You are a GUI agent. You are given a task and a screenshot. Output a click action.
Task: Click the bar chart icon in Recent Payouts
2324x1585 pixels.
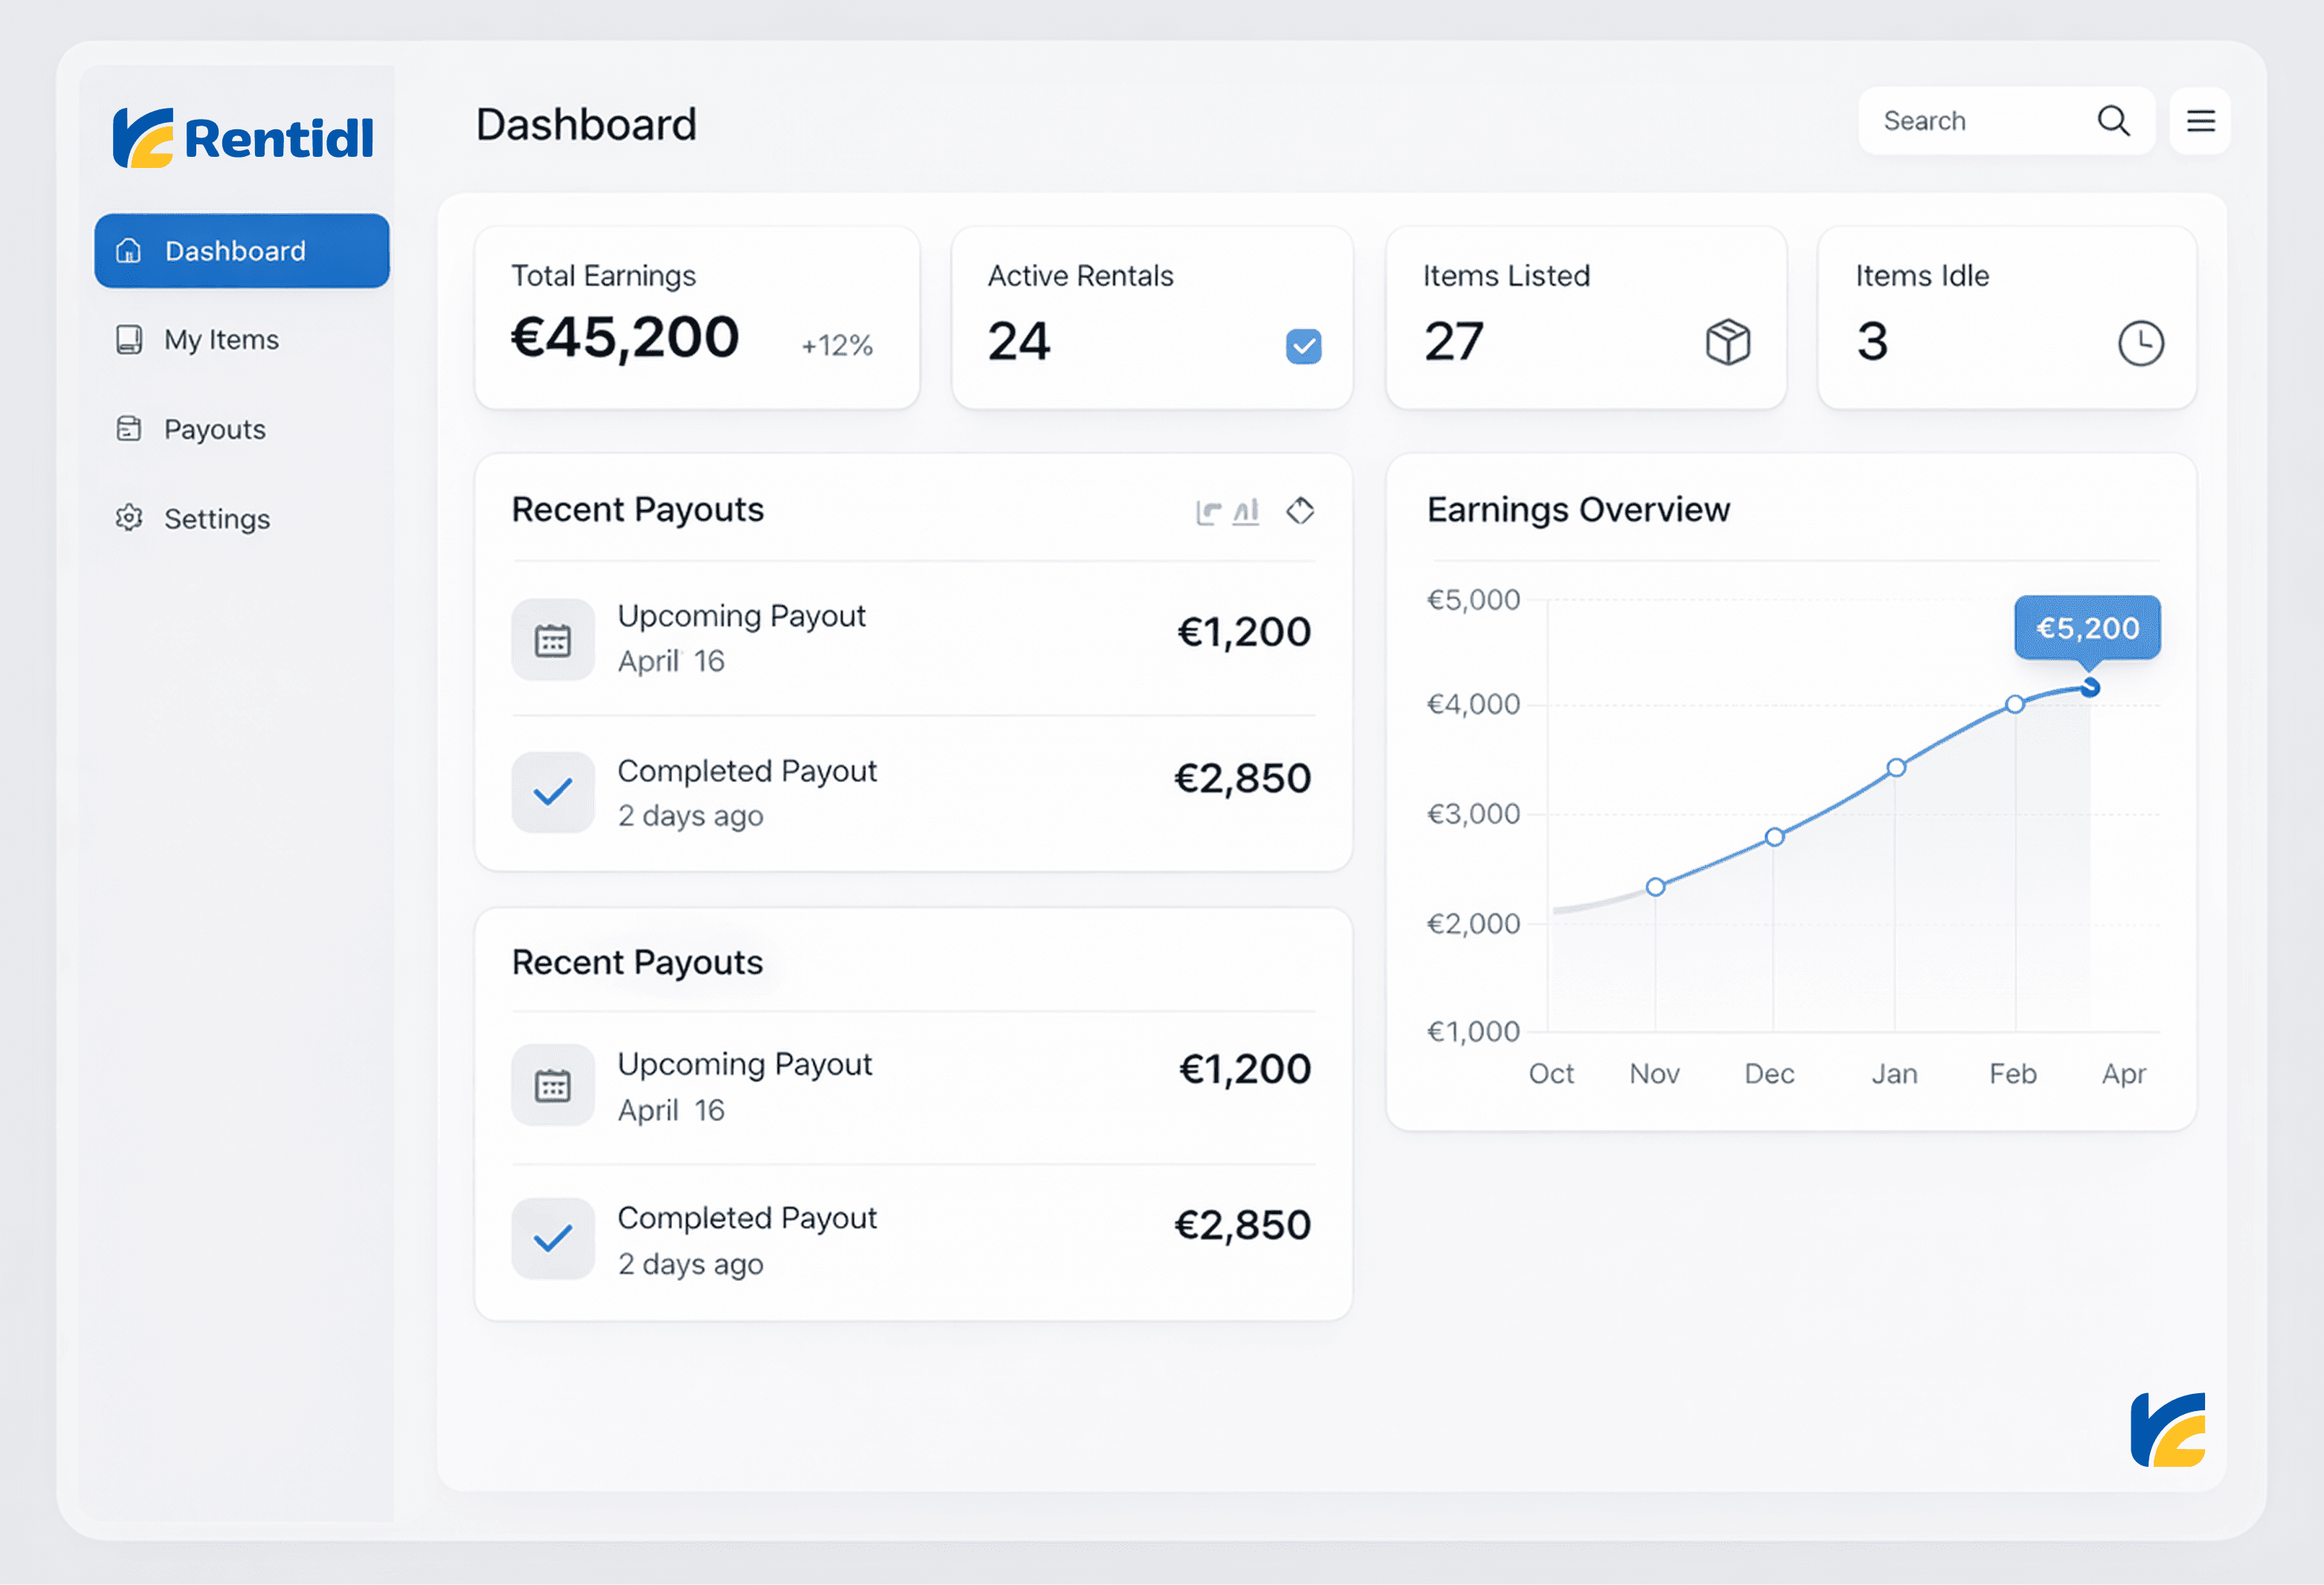[x=1246, y=512]
